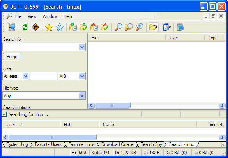This screenshot has height=158, width=228.
Task: Open the At least size mode dropdown
Action: click(26, 76)
